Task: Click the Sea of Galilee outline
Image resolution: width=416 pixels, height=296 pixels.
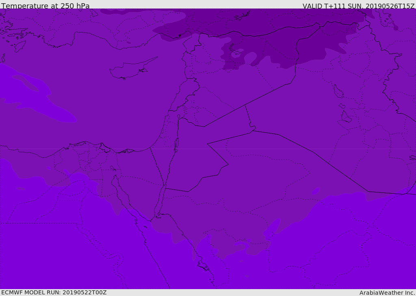Action: [178, 117]
